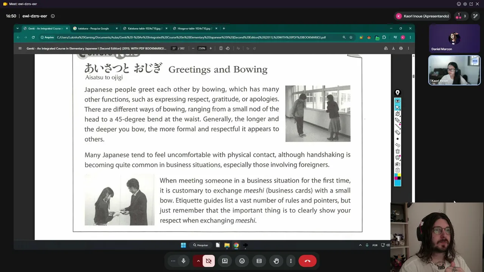Screen dimensions: 484x272
Task: Open a new browser tab with plus
Action: [224, 28]
